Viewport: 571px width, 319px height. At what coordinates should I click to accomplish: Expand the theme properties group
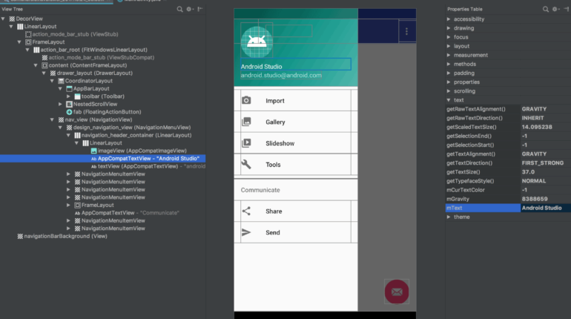coord(448,217)
